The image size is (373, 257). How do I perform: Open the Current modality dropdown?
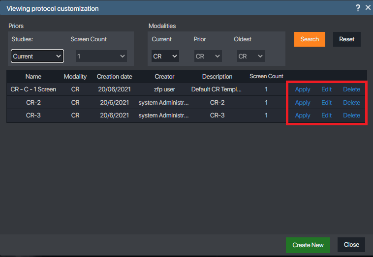point(165,56)
